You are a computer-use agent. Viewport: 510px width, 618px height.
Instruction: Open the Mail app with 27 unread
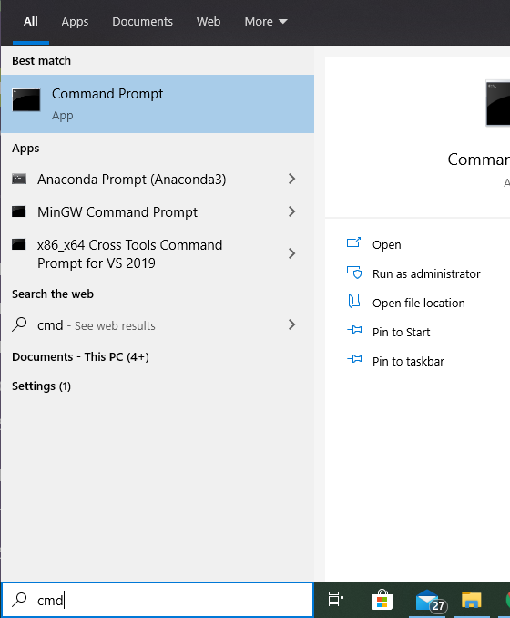[431, 601]
